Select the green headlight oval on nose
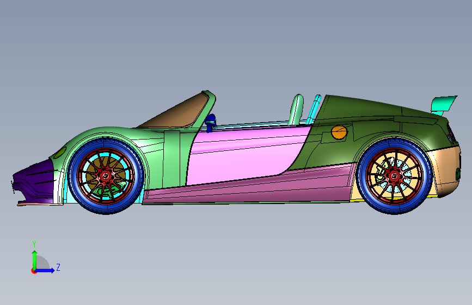Viewport: 472px width, 305px height. 60,152
